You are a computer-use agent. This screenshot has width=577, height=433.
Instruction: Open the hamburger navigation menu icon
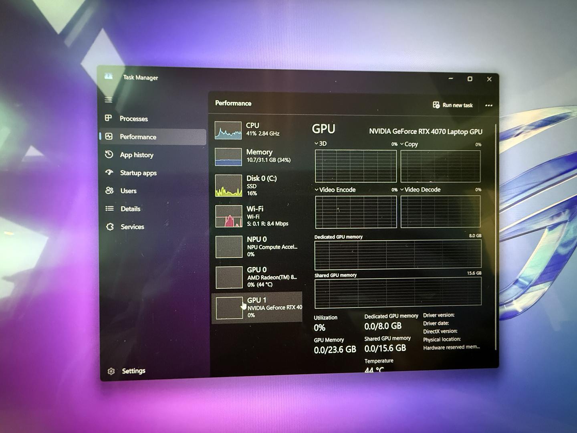[x=109, y=99]
